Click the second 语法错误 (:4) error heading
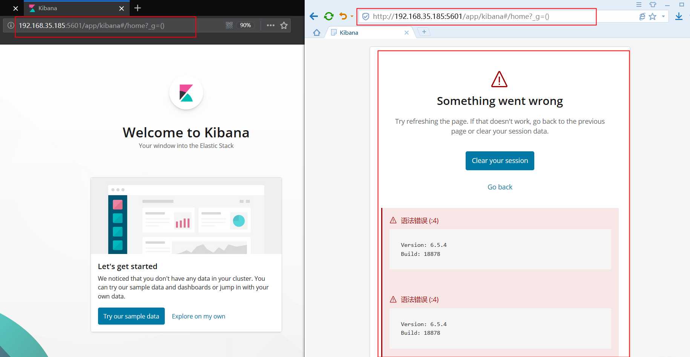 420,300
